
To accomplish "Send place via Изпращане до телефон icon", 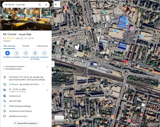I will click(x=35, y=53).
